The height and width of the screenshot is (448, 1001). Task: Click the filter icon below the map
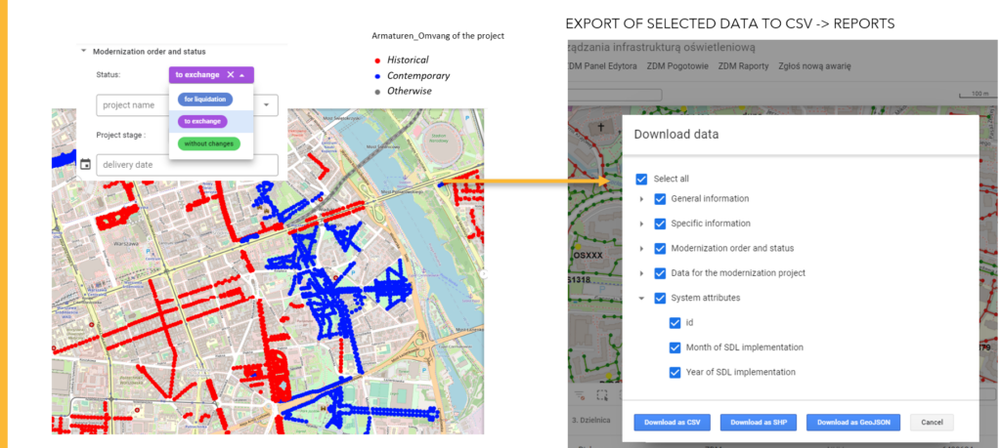point(579,395)
